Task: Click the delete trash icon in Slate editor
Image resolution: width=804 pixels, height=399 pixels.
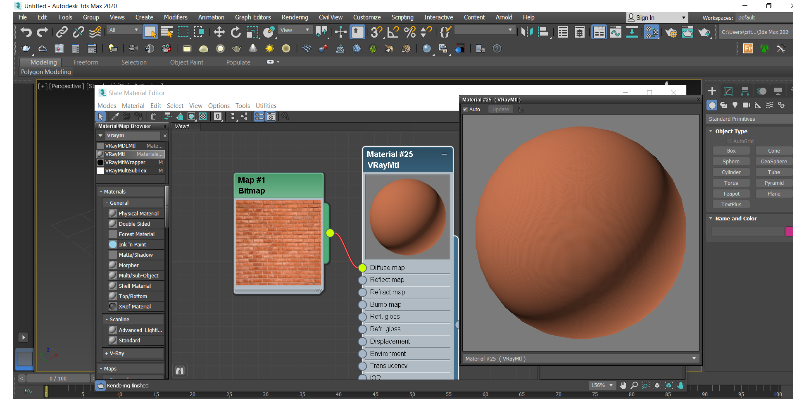Action: tap(153, 117)
